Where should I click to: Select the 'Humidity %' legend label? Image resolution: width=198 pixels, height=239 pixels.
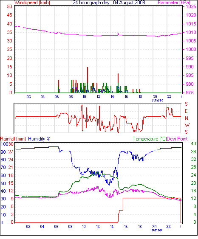coord(39,139)
